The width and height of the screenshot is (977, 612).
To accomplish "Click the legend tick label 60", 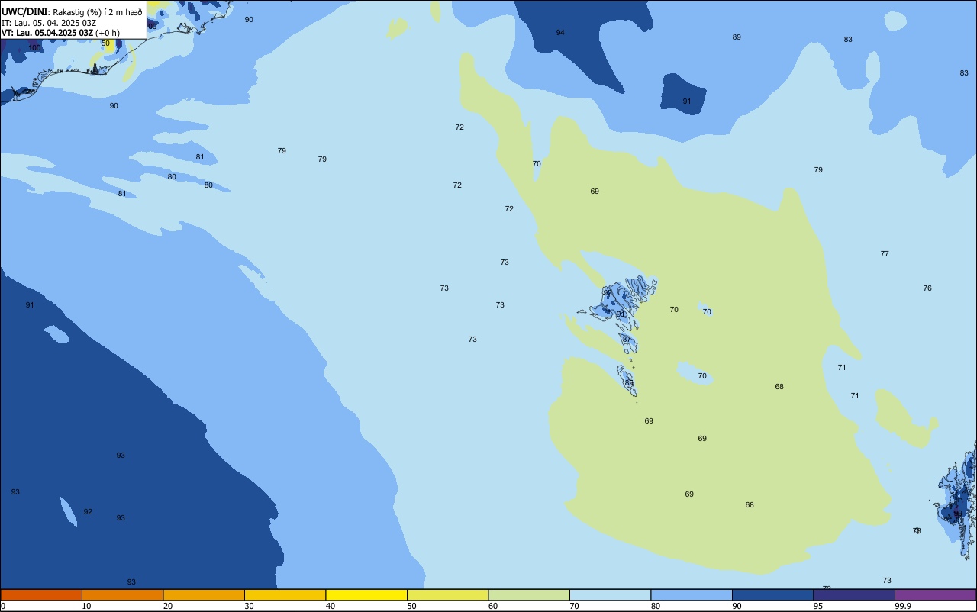I will (493, 606).
